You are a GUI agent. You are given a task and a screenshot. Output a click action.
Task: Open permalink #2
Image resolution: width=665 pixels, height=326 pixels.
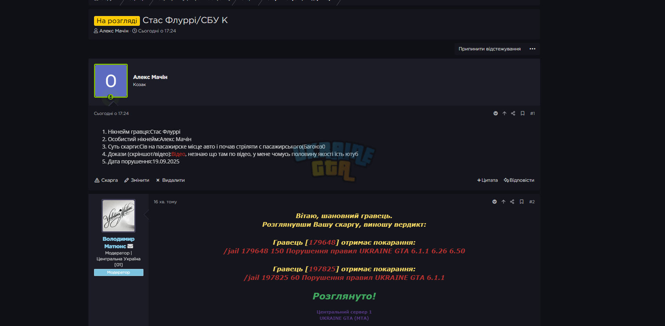(x=532, y=202)
